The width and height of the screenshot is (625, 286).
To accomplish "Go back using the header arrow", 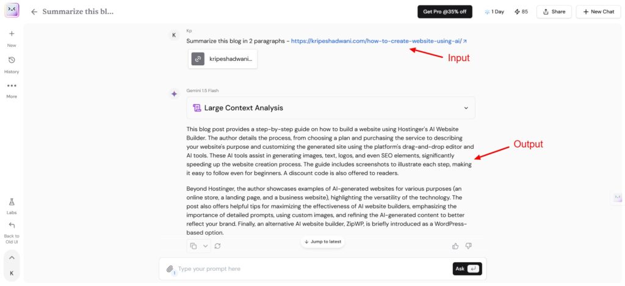I will [x=34, y=12].
